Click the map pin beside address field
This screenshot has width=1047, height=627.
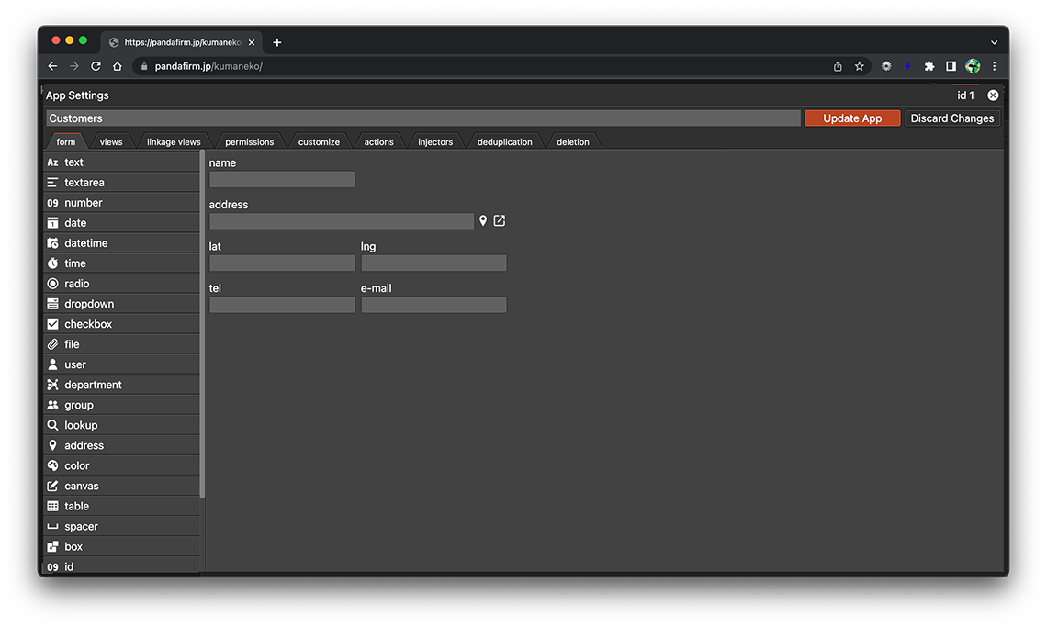click(x=483, y=221)
